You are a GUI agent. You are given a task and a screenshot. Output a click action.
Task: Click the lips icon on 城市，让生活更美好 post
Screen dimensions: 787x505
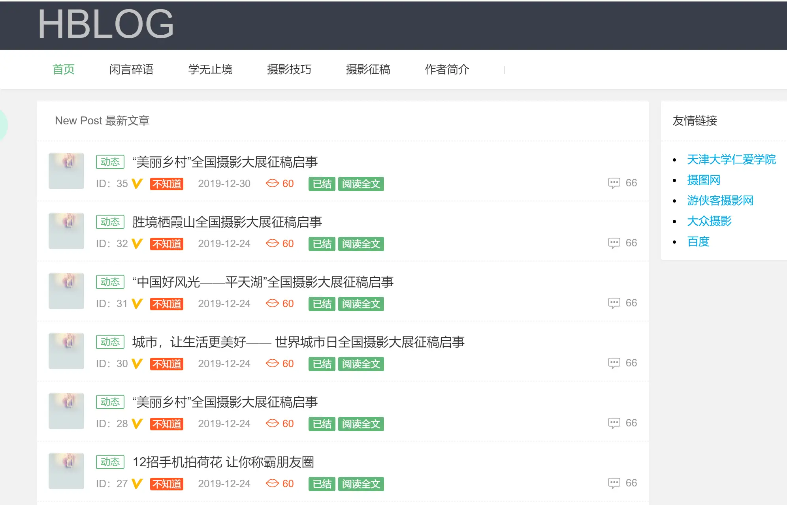click(x=272, y=363)
